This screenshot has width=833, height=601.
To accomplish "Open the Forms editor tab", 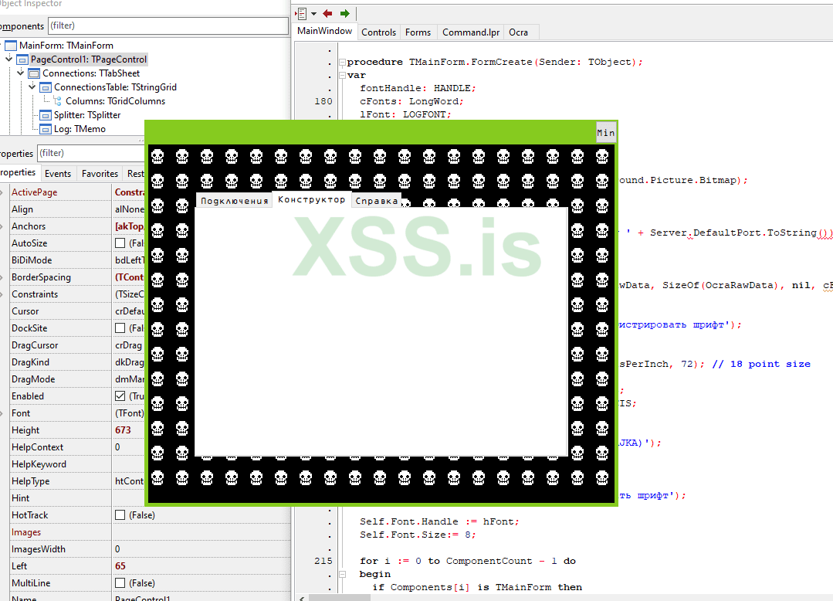I will click(418, 32).
